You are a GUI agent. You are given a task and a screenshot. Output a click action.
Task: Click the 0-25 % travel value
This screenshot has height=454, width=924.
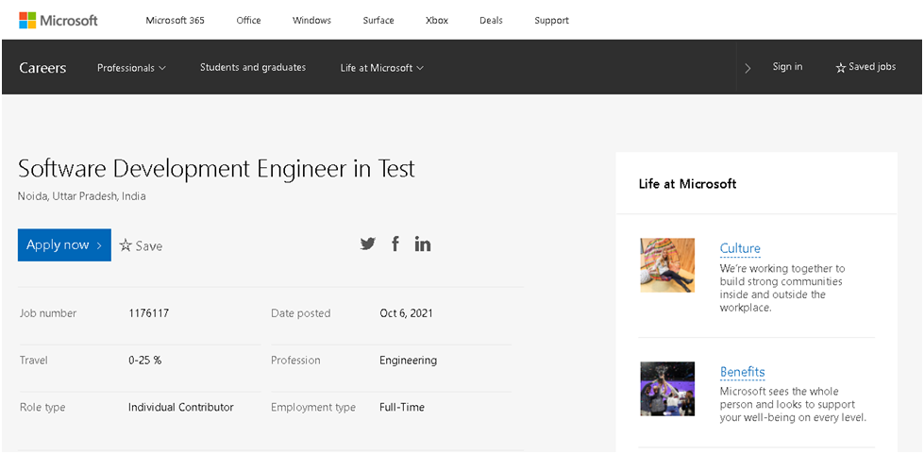click(x=145, y=361)
